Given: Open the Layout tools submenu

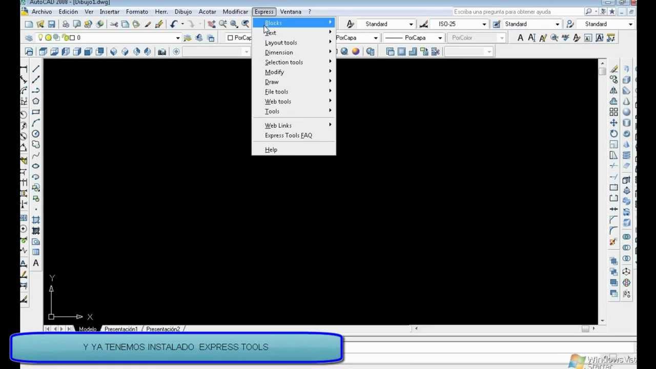Looking at the screenshot, I should (294, 43).
